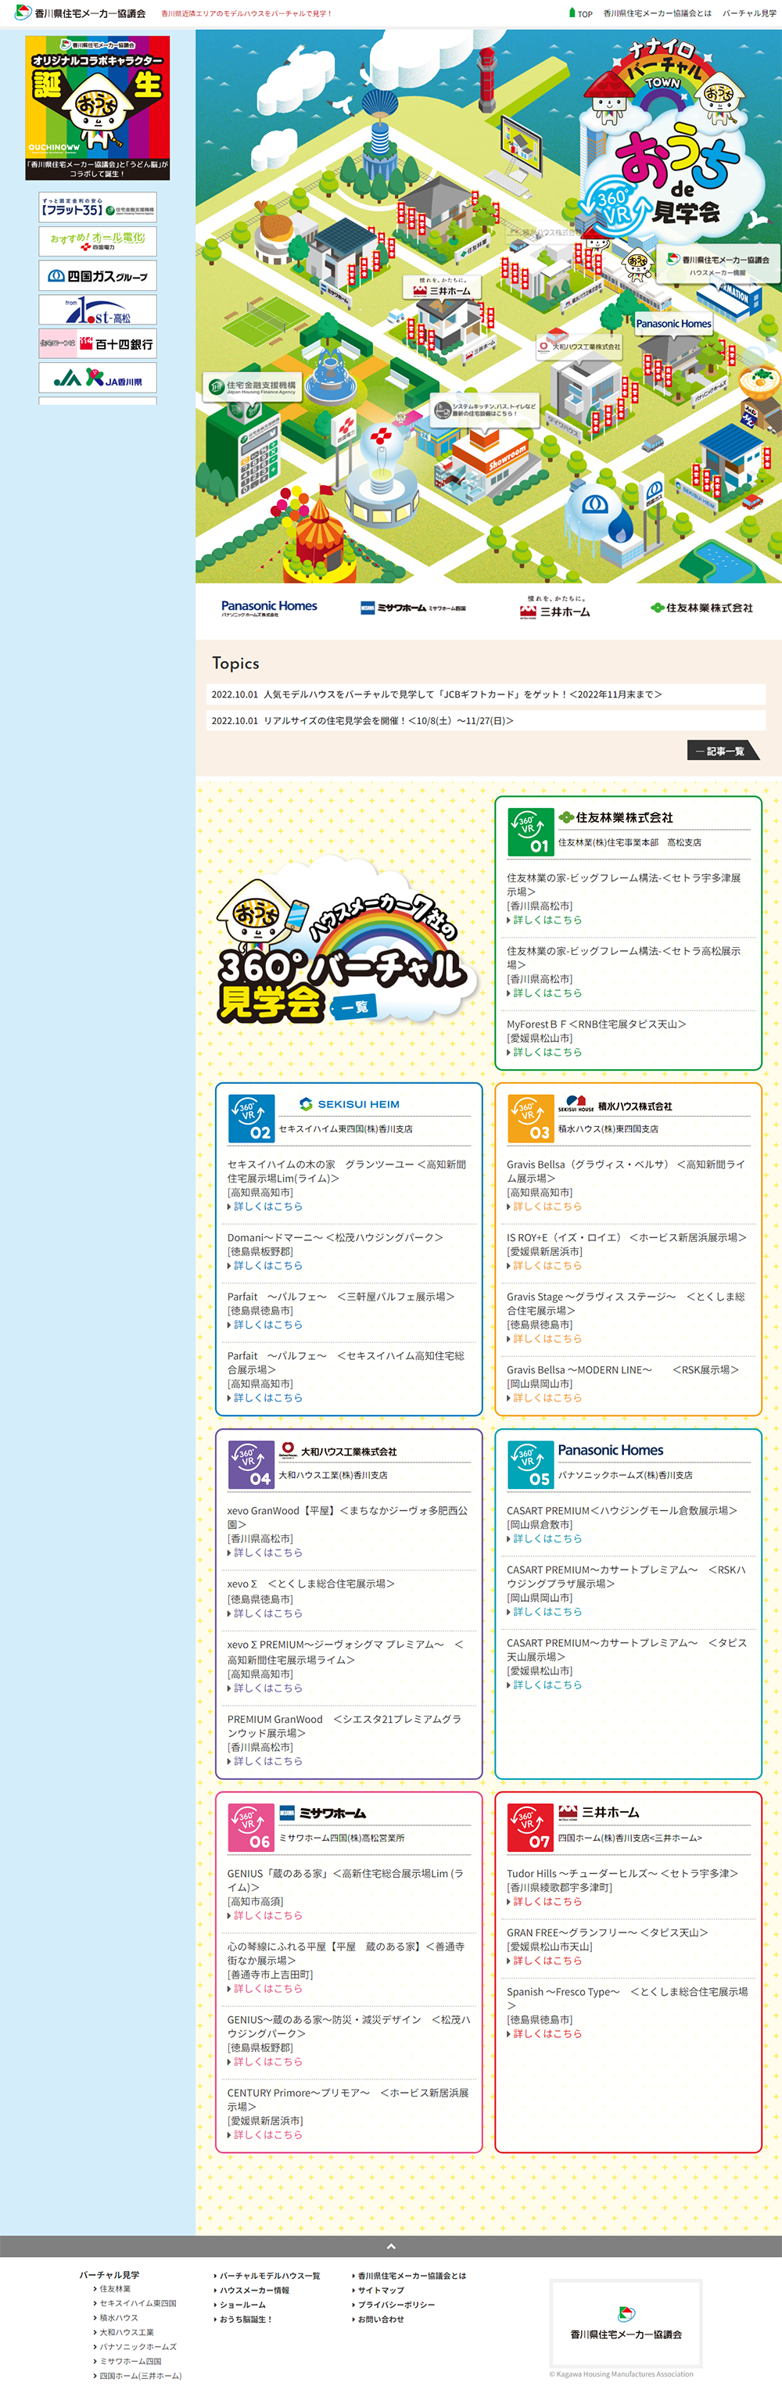Open 詳しくはこちら for Tudor Hills
The height and width of the screenshot is (2404, 782).
click(547, 1902)
